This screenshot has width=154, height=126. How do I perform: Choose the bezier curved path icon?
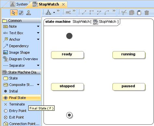[107, 12]
